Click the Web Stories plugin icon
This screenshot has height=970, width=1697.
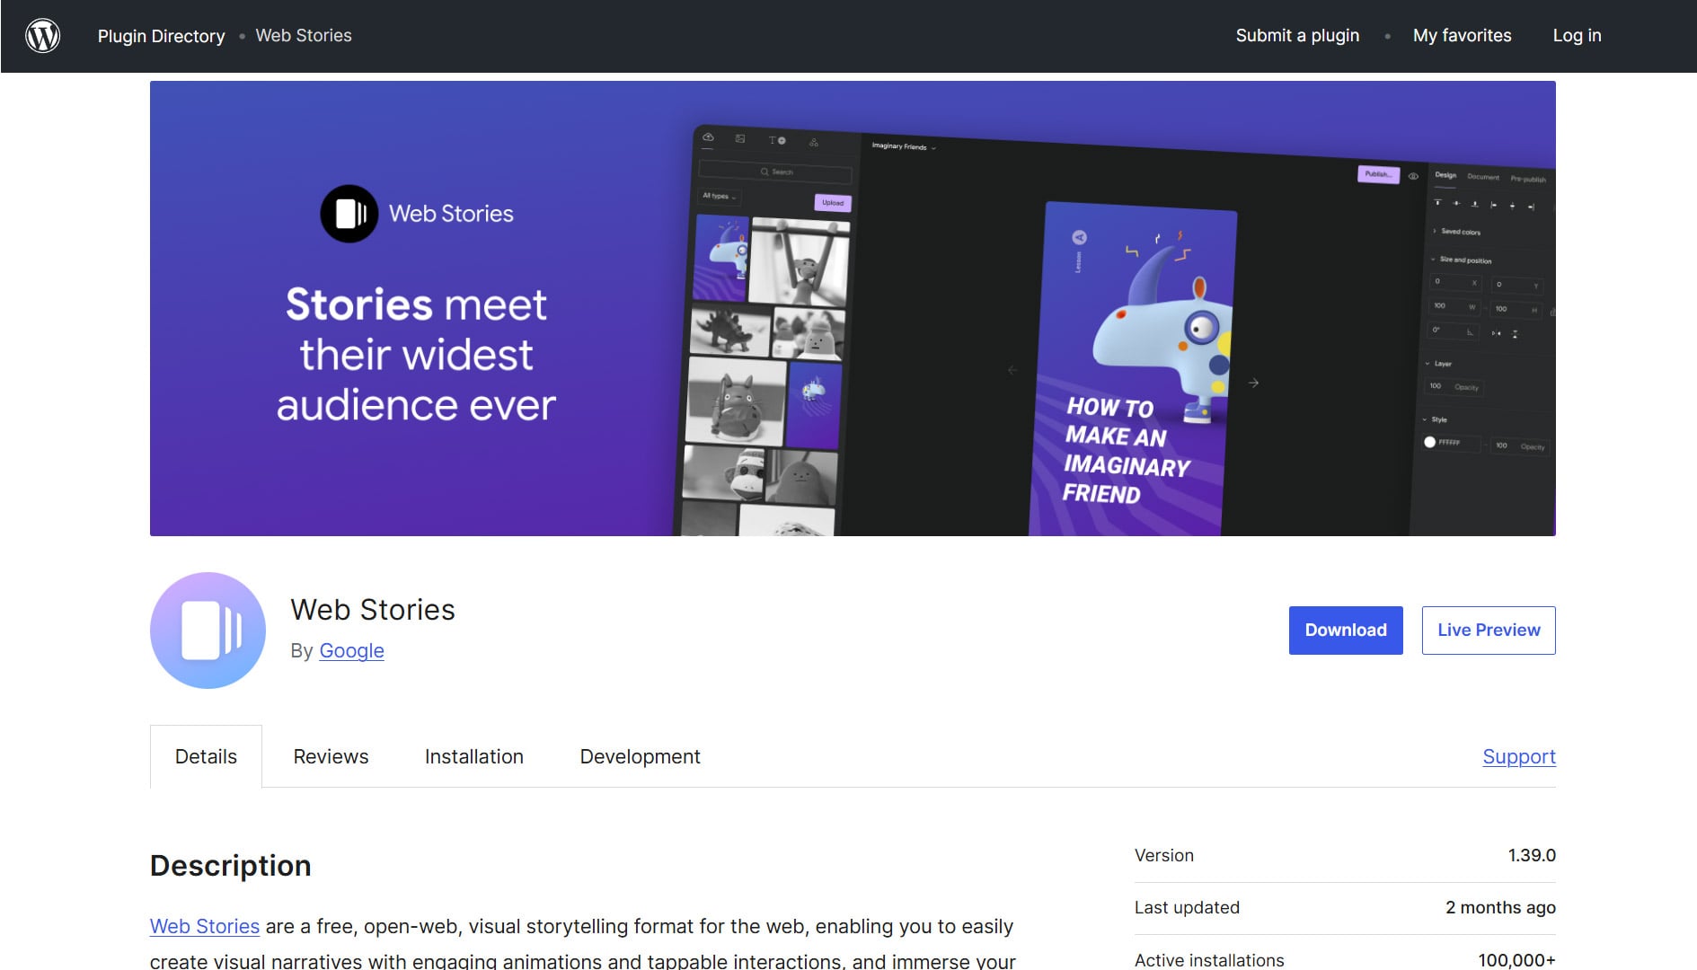click(208, 630)
